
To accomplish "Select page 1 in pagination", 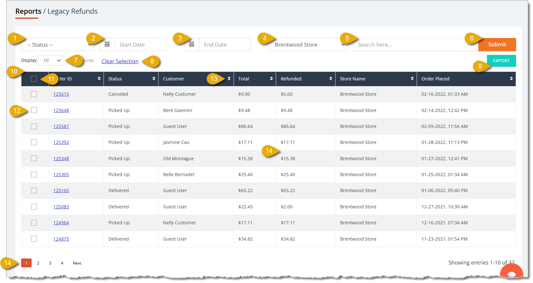I will pos(26,263).
